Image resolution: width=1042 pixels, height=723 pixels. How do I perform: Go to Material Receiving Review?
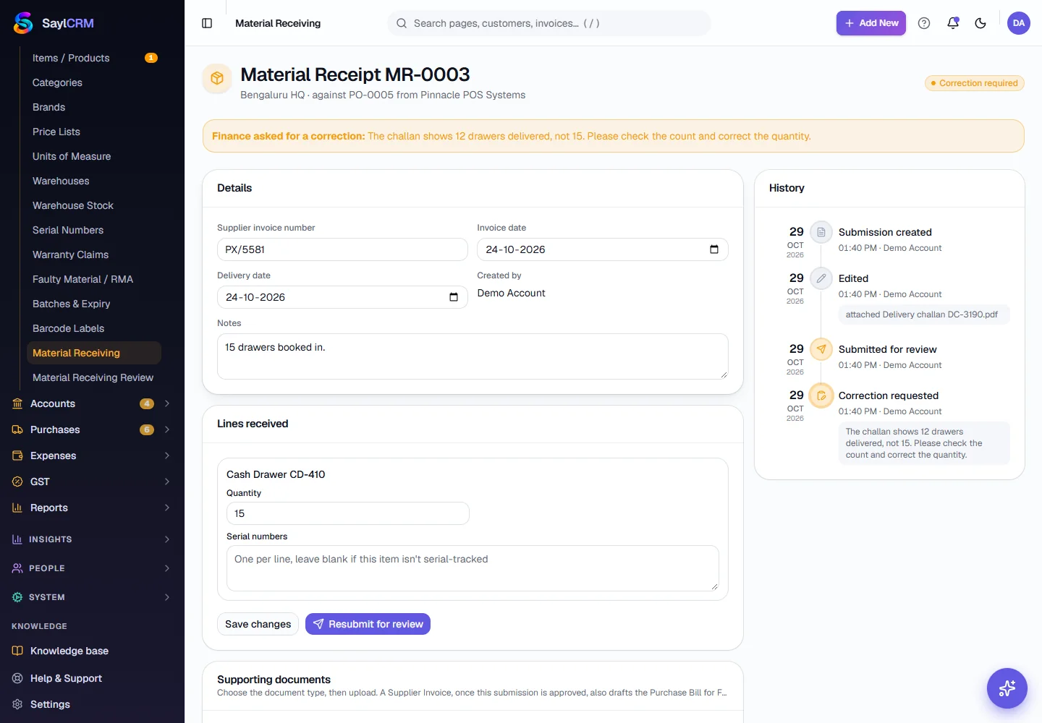point(94,377)
